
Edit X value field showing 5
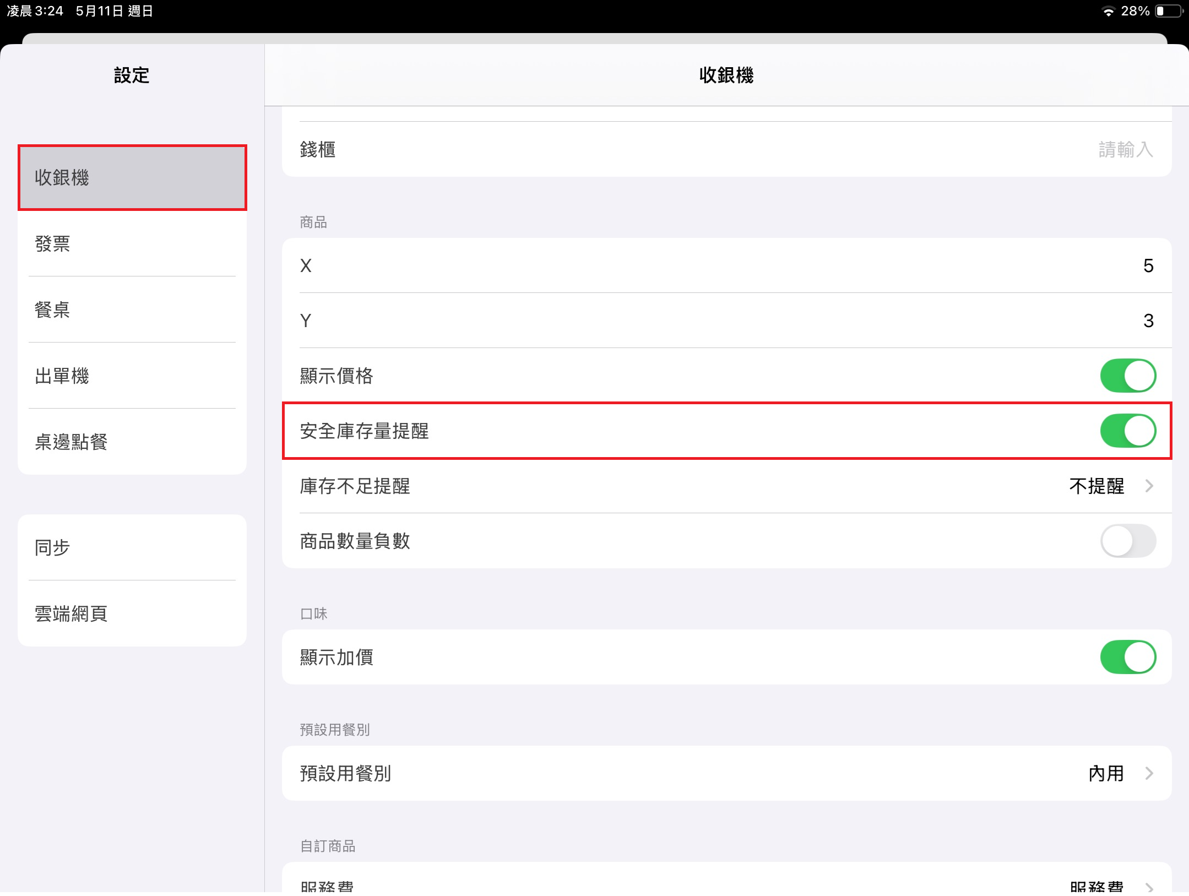[1148, 265]
